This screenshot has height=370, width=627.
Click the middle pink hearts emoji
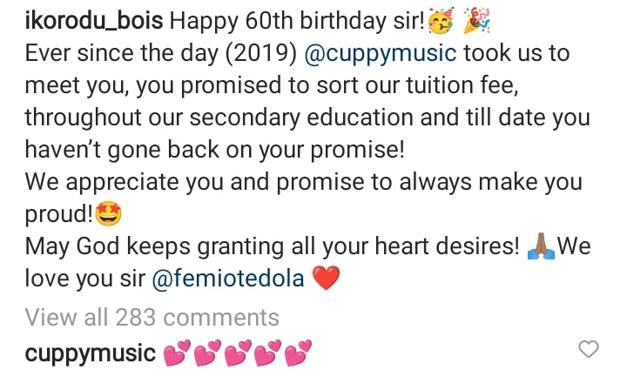tap(238, 353)
